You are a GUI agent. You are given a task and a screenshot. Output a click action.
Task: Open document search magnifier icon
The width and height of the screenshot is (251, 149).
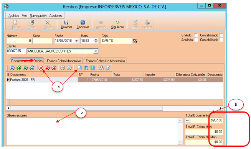[79, 68]
